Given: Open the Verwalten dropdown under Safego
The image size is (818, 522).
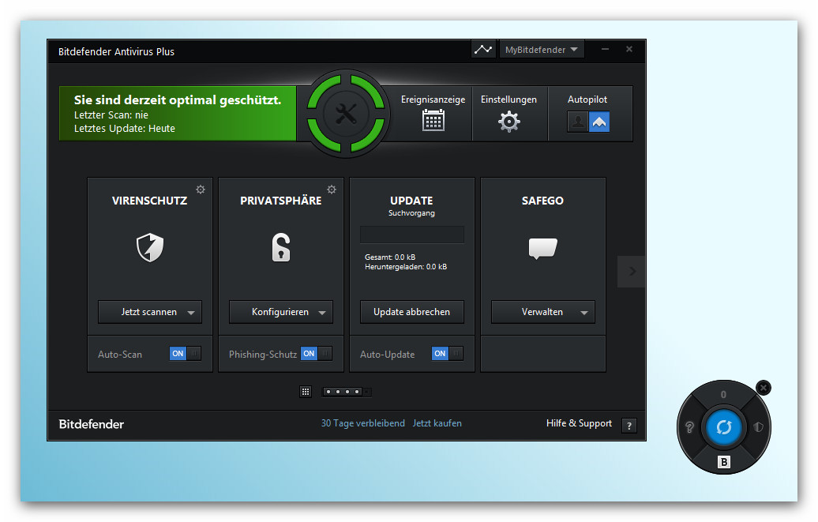Looking at the screenshot, I should pos(586,312).
